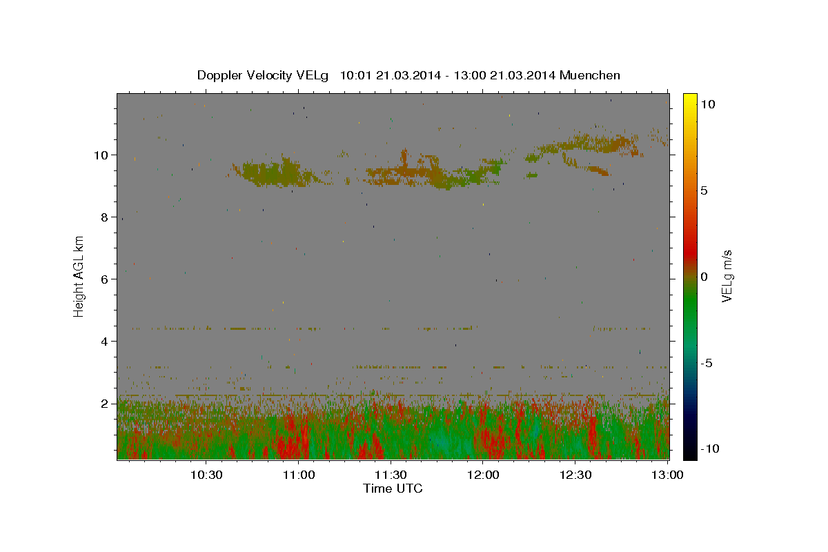Viewport: 828px width, 552px height.
Task: Click the colorbar value -5 label
Action: (707, 363)
